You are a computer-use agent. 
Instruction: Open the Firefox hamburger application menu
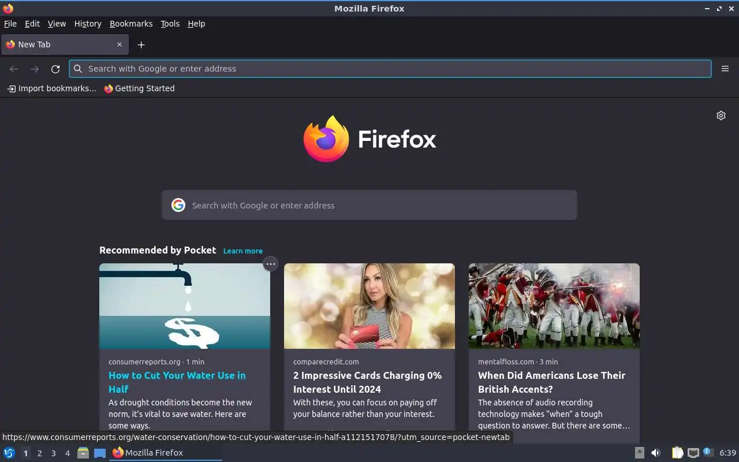tap(725, 69)
